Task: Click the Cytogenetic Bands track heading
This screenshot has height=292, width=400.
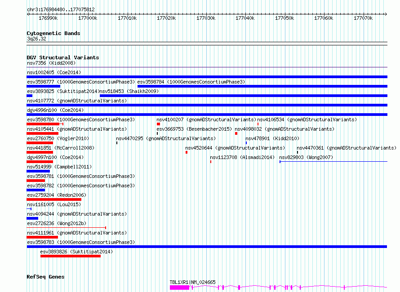Action: 53,33
